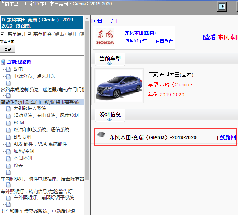Open 多路集成控制系统 tree entry

click(43, 90)
